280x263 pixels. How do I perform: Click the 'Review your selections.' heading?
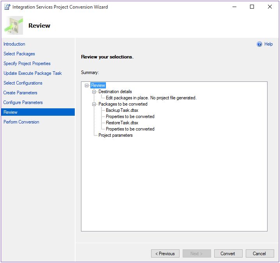107,57
